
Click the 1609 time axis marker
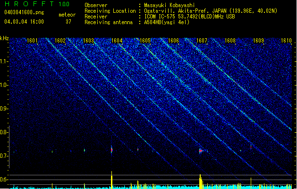[259, 41]
